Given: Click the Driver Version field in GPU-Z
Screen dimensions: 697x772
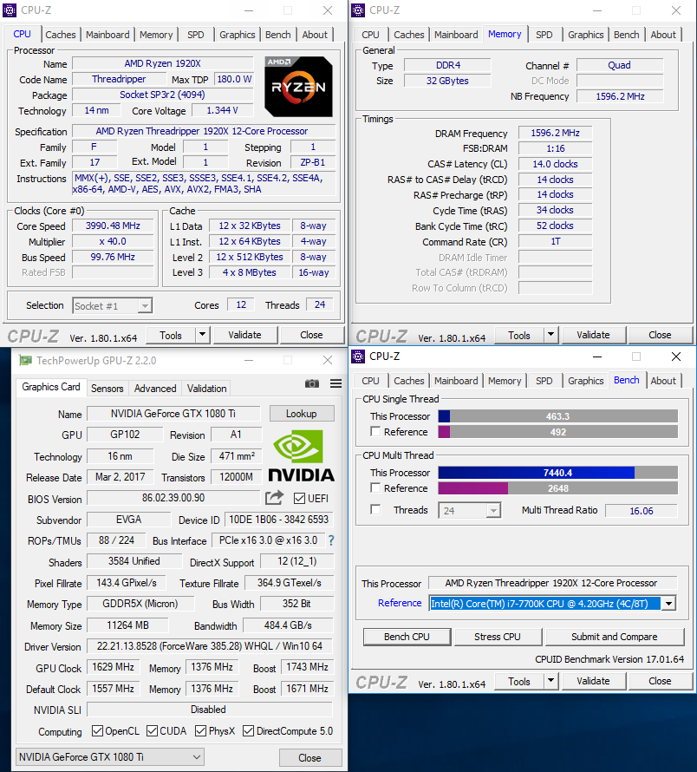Looking at the screenshot, I should point(210,646).
